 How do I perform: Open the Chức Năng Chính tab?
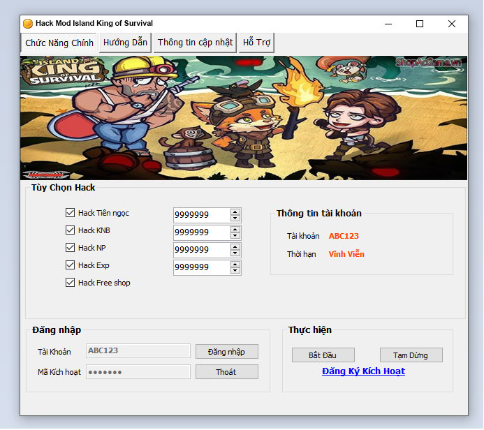pos(59,43)
